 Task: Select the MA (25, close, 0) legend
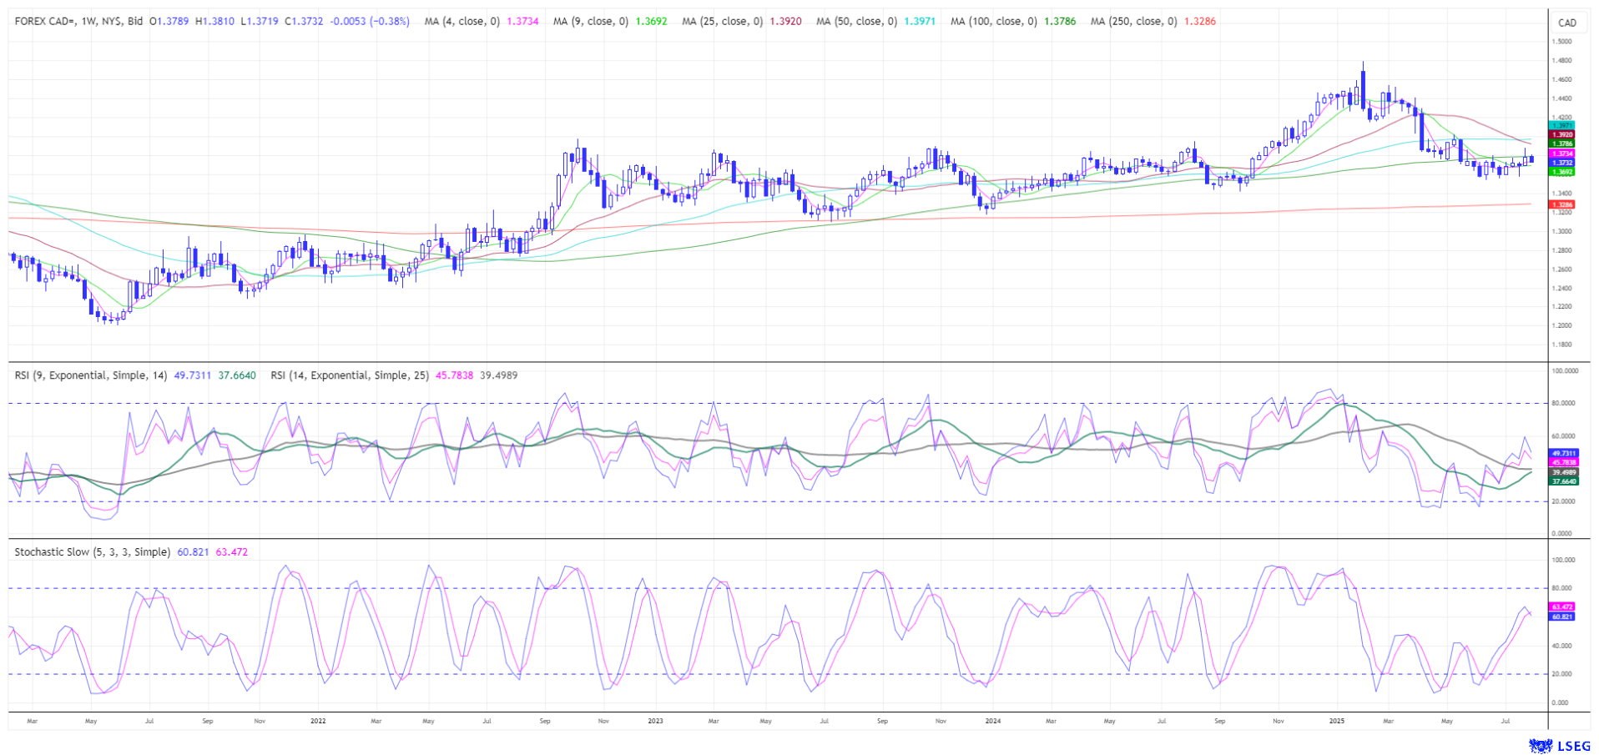point(722,22)
